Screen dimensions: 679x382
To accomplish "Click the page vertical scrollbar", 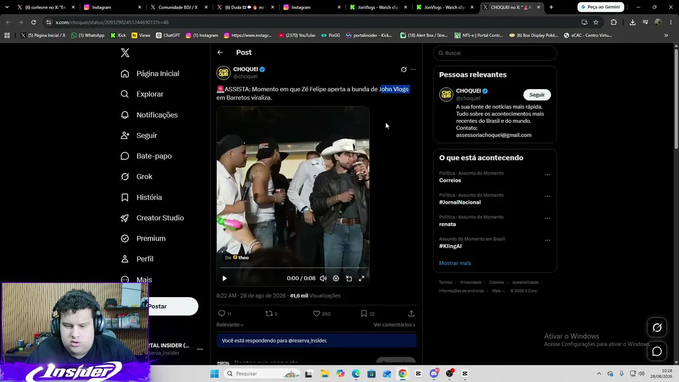I will coord(676,99).
